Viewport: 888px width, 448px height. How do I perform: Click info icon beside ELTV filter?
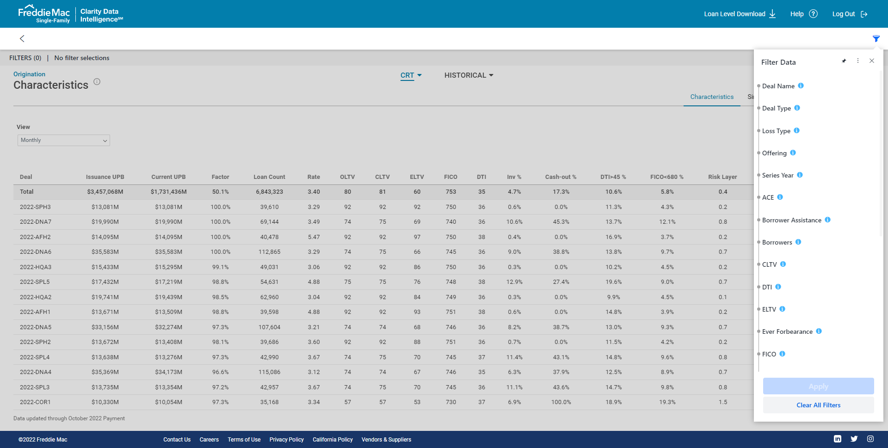point(782,309)
